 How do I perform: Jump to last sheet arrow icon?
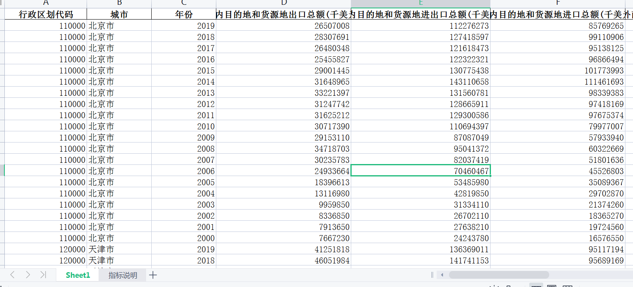pos(43,275)
